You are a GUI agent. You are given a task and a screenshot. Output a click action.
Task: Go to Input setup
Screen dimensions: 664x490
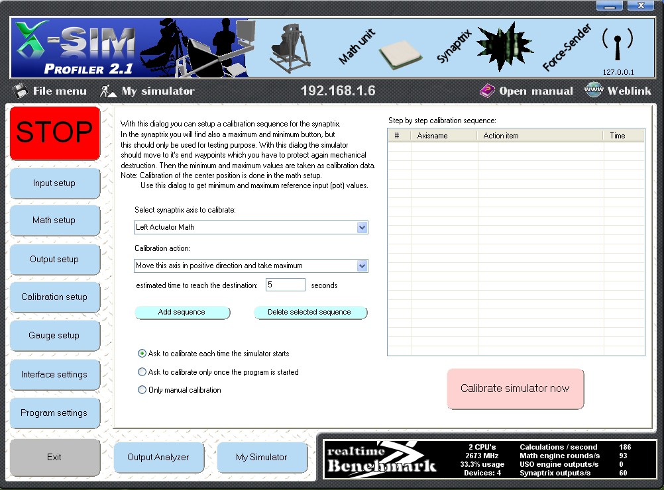coord(54,183)
